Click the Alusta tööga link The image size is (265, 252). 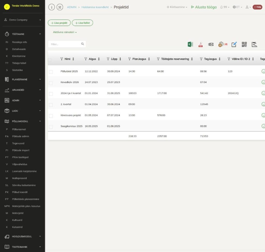coord(204,7)
